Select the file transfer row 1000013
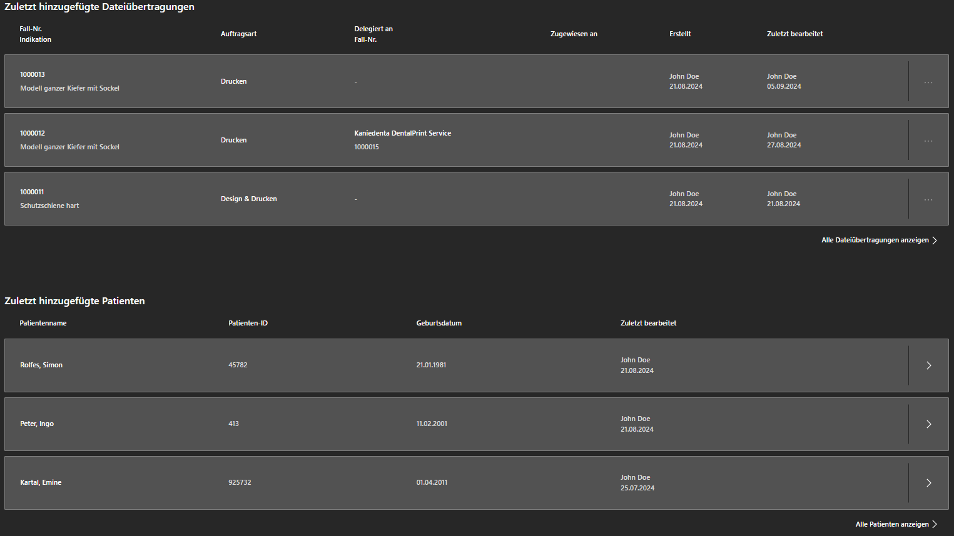The width and height of the screenshot is (954, 536). 33,74
